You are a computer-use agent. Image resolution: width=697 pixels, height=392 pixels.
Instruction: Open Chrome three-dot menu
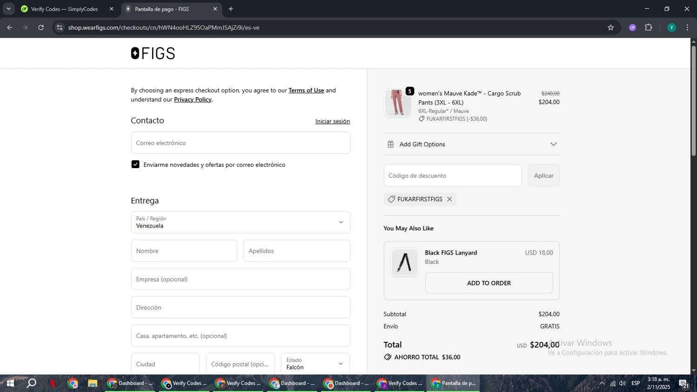tap(687, 28)
